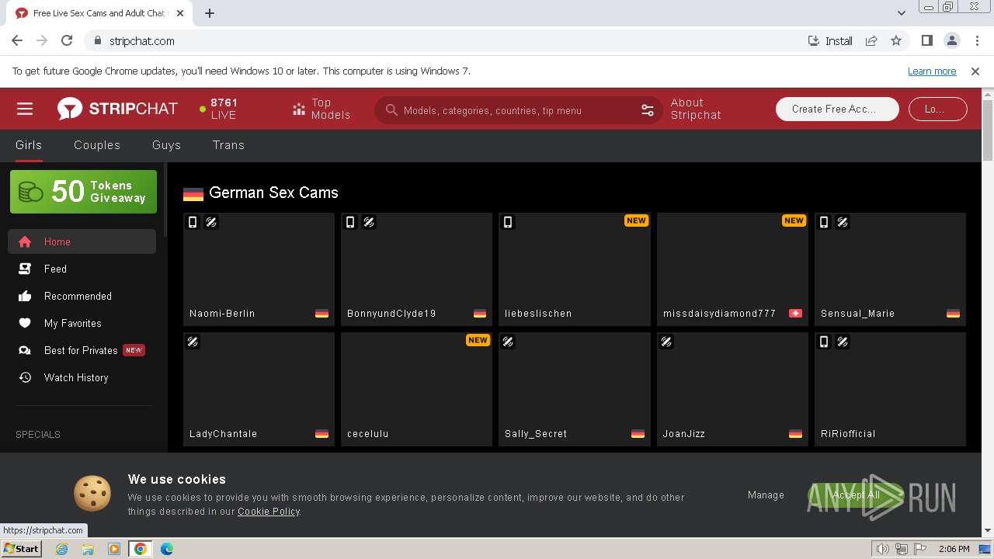
Task: Open Top Models page
Action: pos(321,109)
